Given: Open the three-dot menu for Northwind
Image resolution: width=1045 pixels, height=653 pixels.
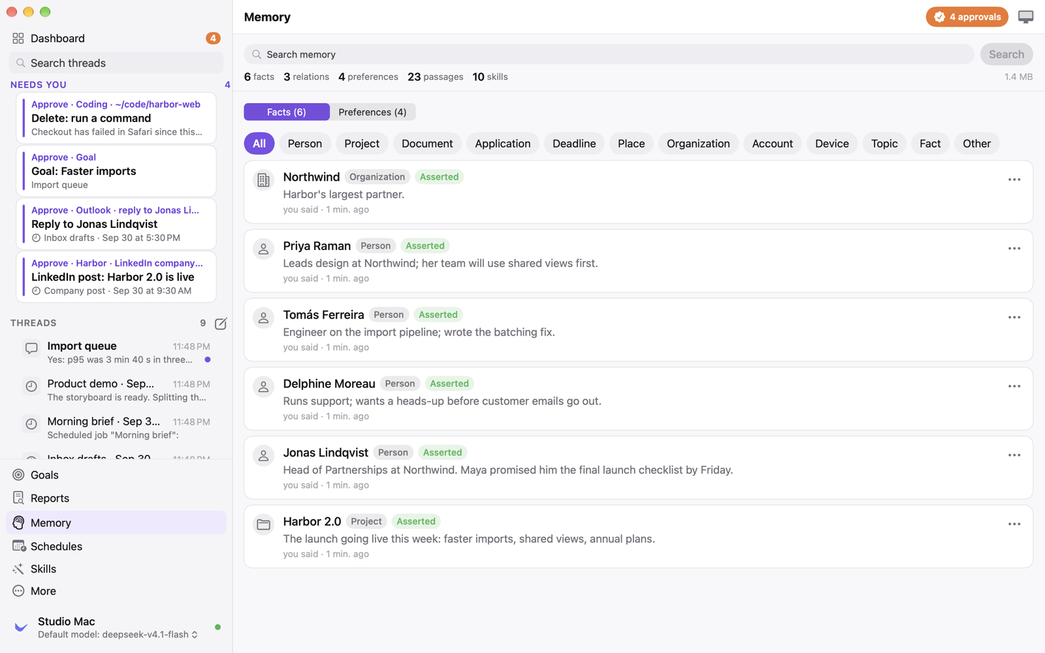Looking at the screenshot, I should [1014, 180].
